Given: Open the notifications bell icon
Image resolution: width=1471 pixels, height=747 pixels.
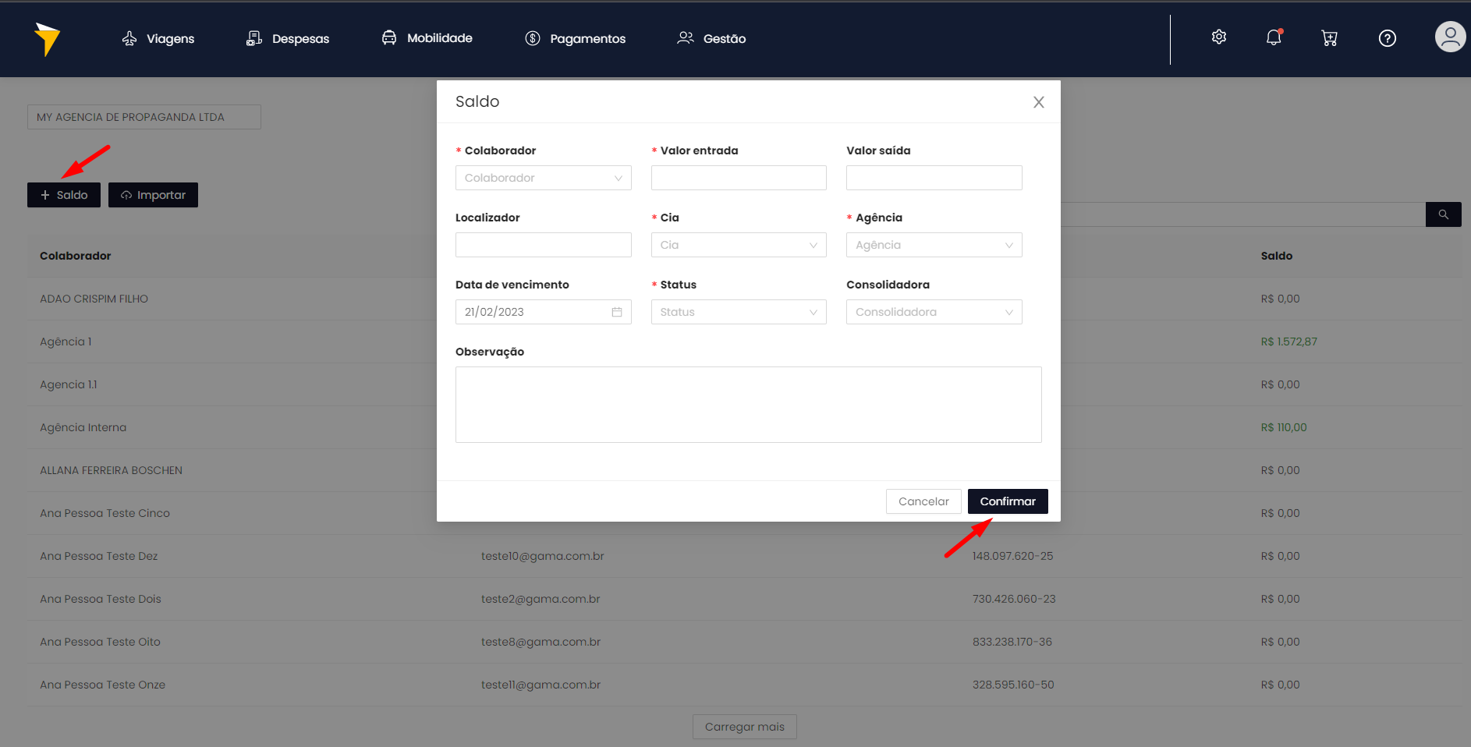Looking at the screenshot, I should 1274,37.
